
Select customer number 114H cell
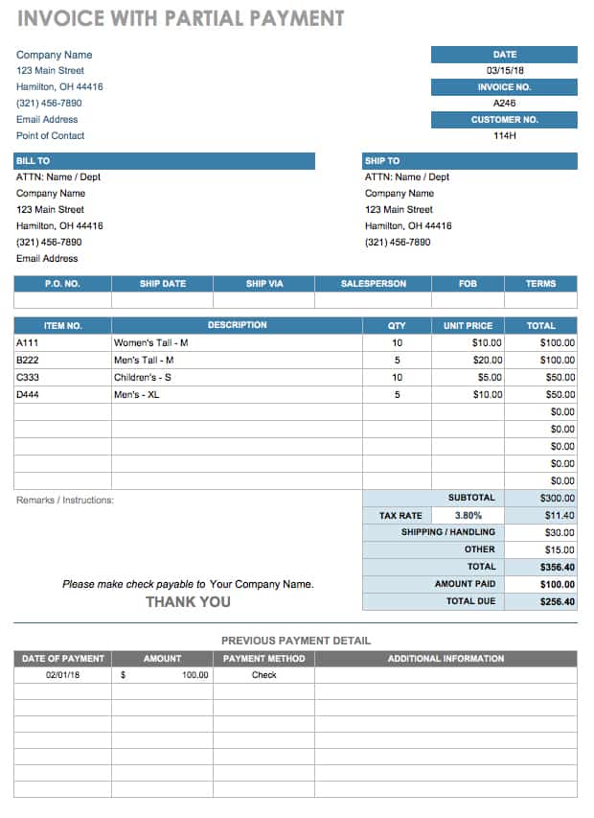504,135
